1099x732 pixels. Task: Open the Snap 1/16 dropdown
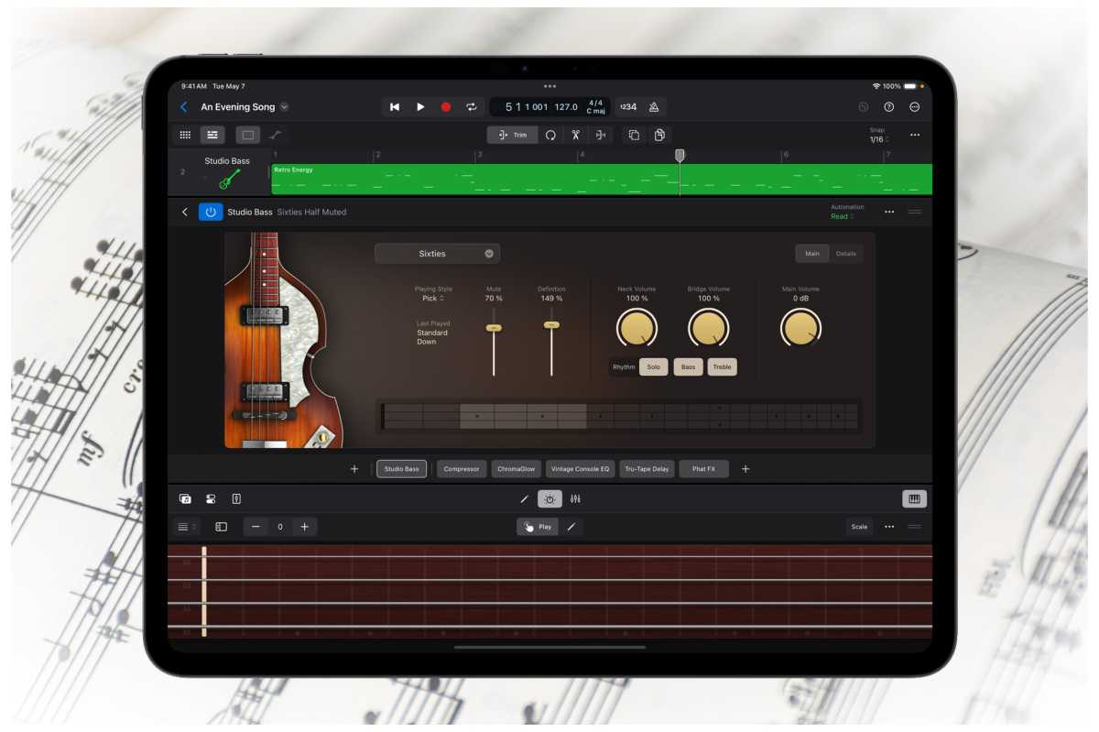click(876, 135)
